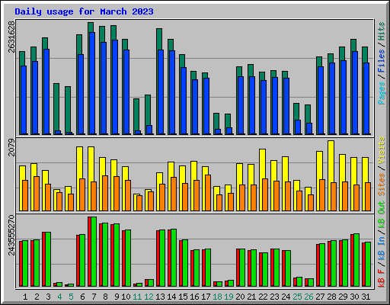Click day label '10' on the x-axis
The image size is (390, 305).
click(126, 297)
